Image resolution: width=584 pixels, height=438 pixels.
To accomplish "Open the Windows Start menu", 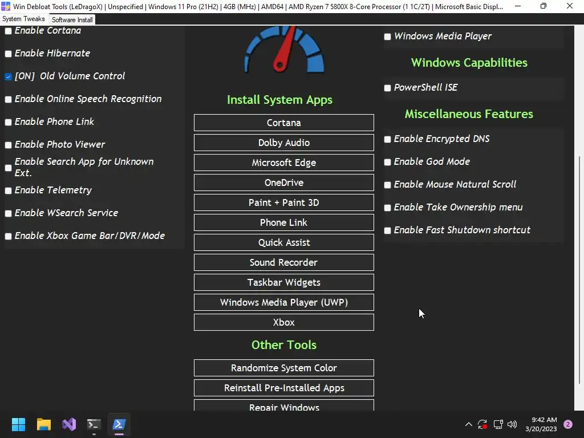I will 18,424.
